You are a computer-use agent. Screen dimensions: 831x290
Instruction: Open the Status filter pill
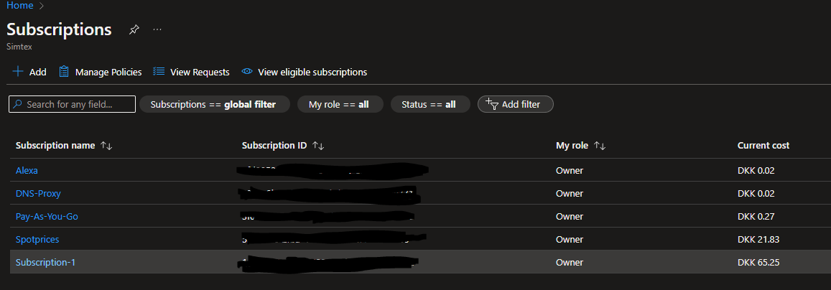point(430,104)
